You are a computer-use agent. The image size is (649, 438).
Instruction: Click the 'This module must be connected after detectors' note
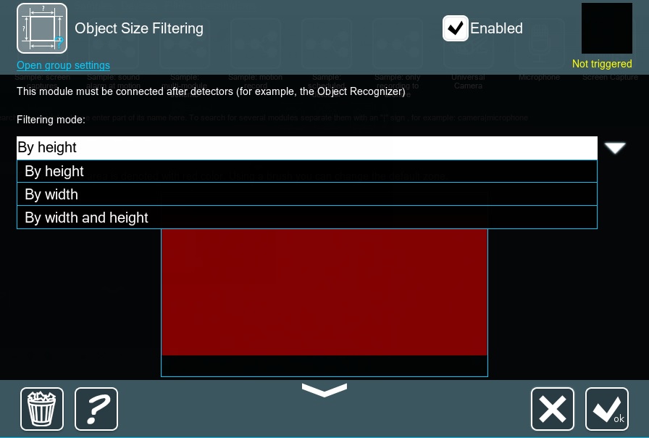pos(211,91)
